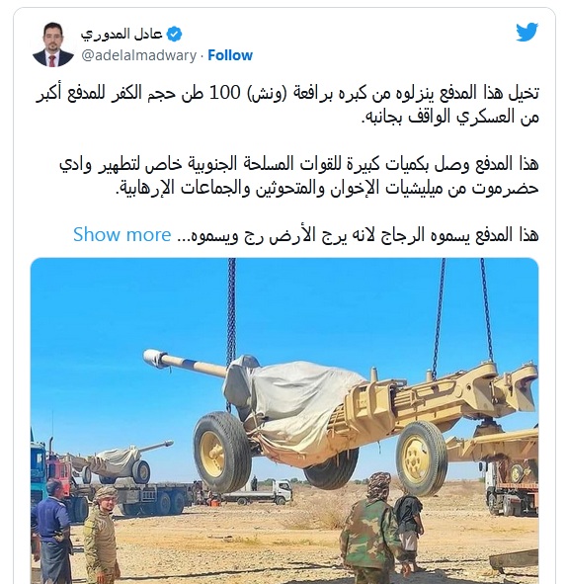Click the first paragraph mentioning 100 طن

287,105
